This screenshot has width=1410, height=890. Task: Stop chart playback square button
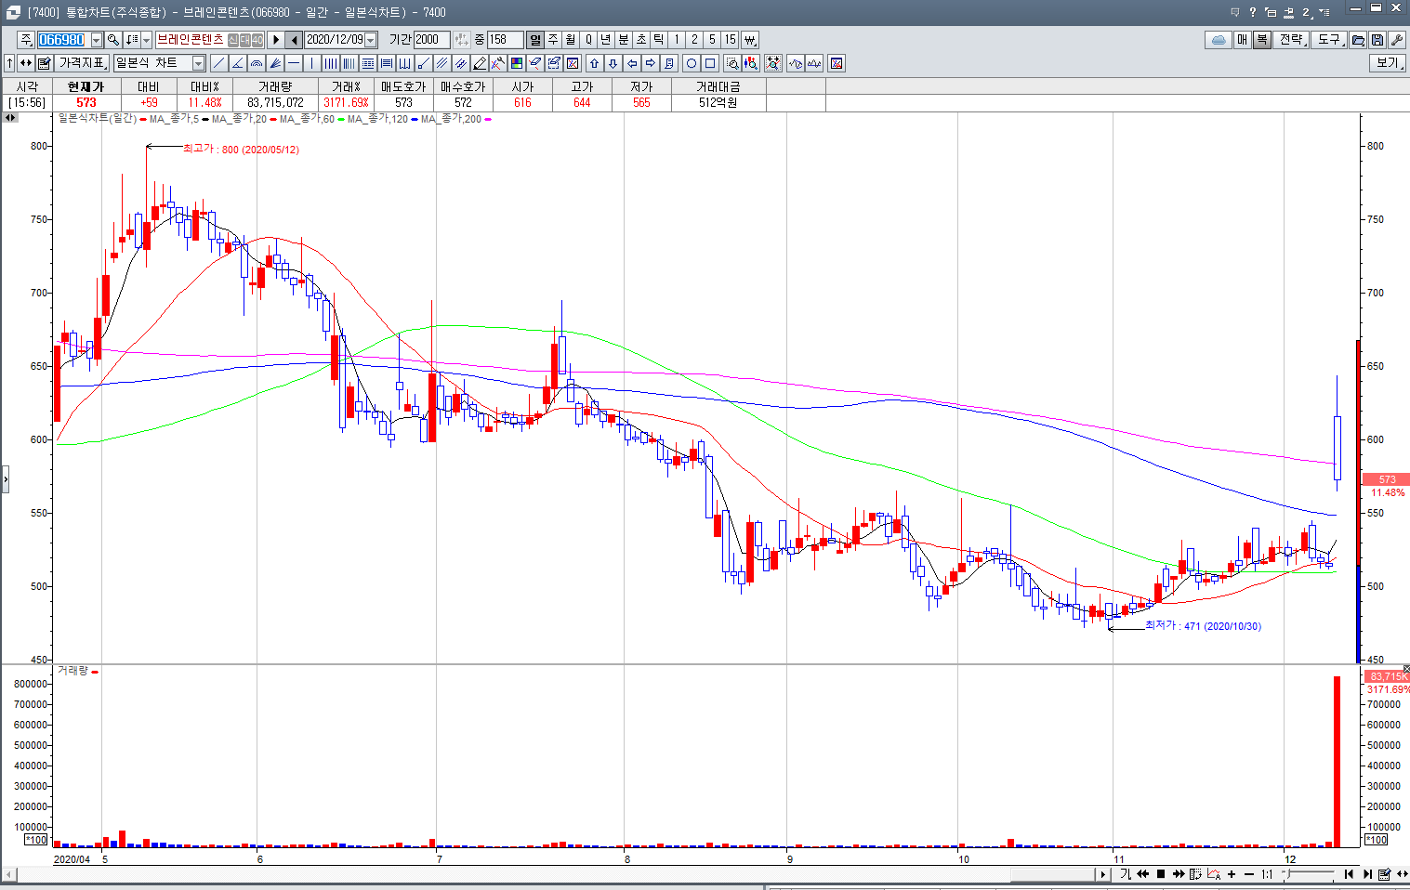1161,874
